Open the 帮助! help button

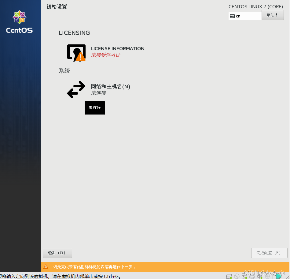[x=273, y=15]
